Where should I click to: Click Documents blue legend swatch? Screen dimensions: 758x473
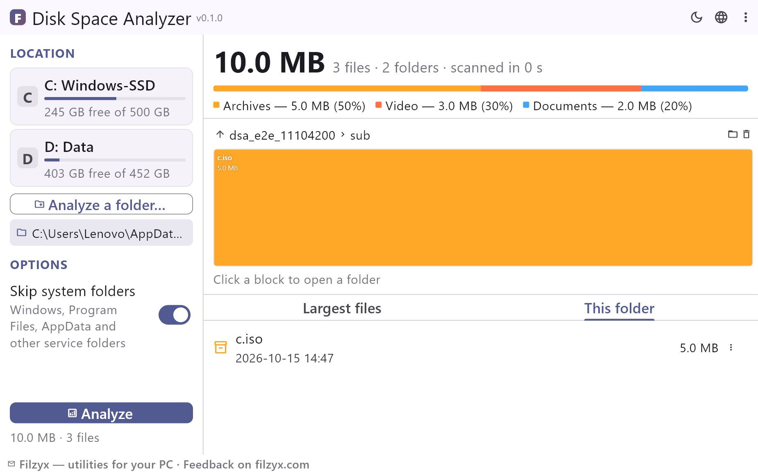pos(526,105)
